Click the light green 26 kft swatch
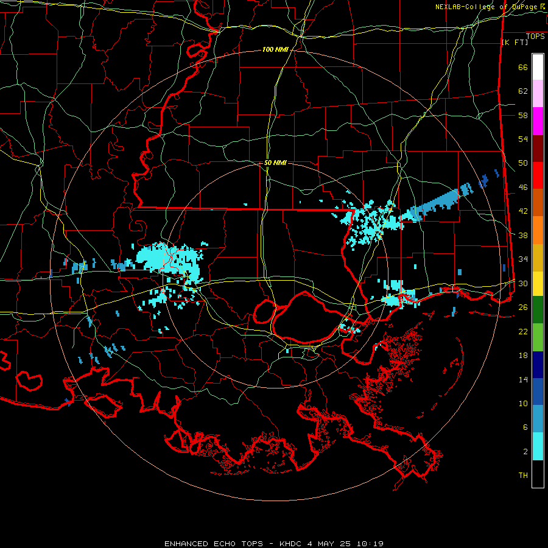 point(538,337)
